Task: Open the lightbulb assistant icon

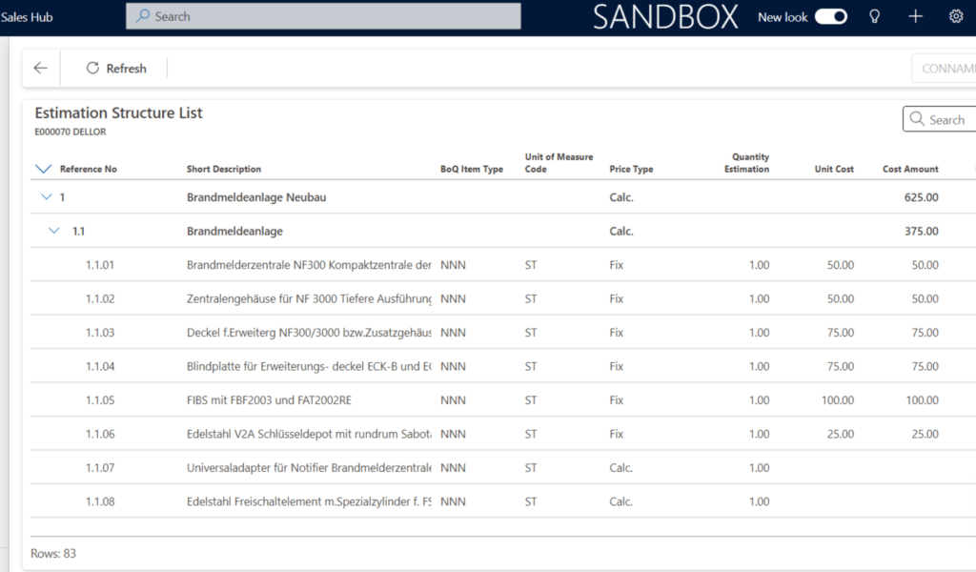Action: [x=874, y=17]
